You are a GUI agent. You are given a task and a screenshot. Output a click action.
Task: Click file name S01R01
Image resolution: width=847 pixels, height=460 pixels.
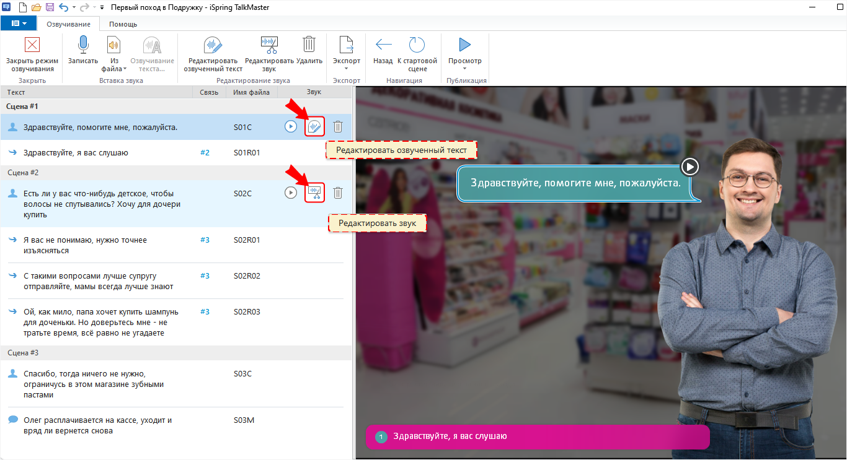[247, 152]
